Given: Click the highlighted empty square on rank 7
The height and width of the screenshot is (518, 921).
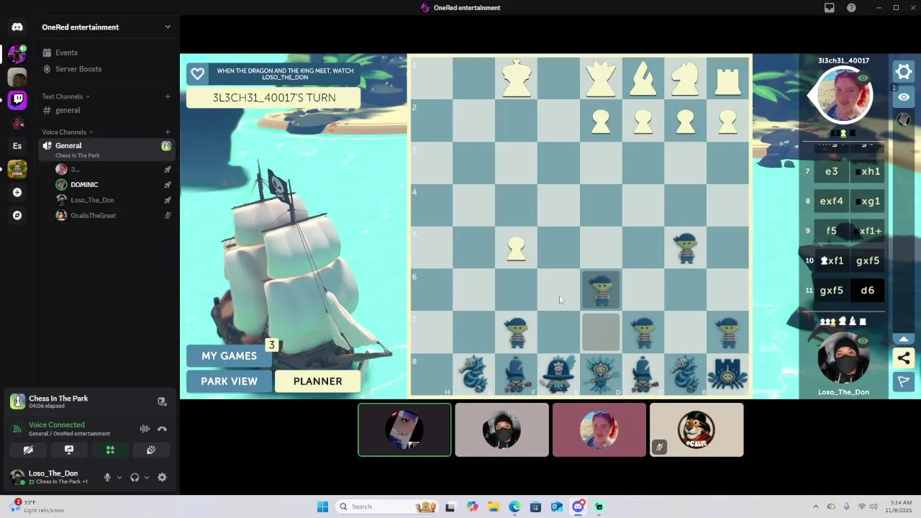Looking at the screenshot, I should [x=601, y=332].
